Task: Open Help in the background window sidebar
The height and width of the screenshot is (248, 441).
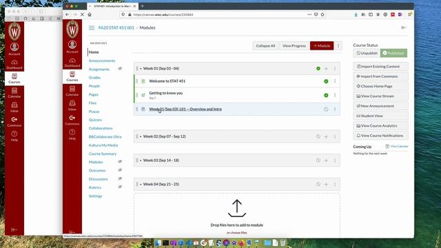Action: tap(14, 136)
